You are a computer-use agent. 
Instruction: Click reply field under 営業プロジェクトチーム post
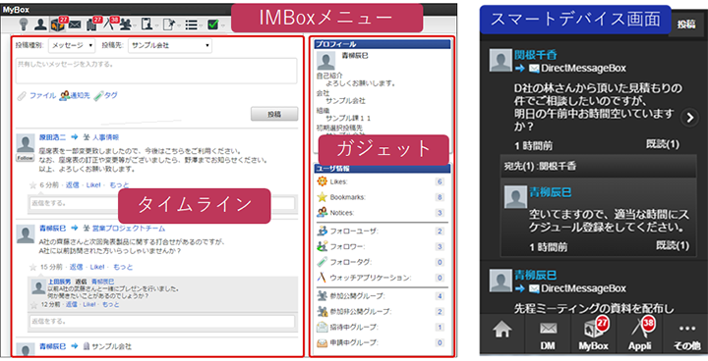[x=162, y=322]
